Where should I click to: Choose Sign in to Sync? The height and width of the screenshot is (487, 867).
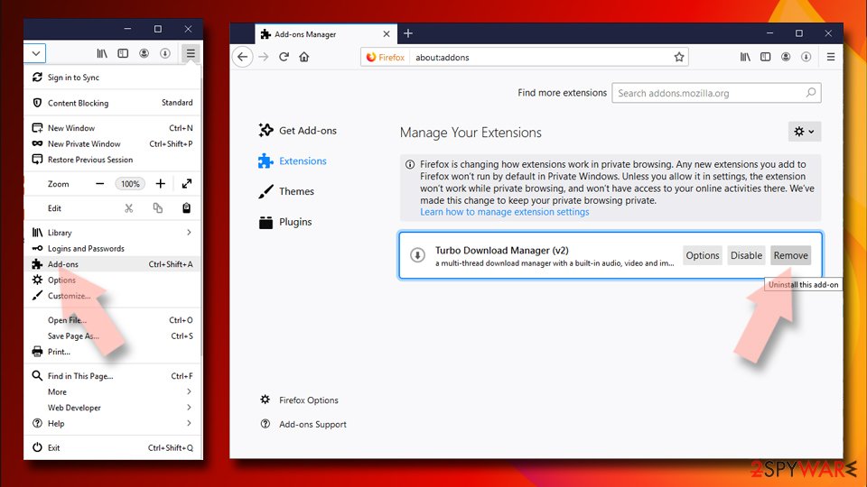click(113, 78)
